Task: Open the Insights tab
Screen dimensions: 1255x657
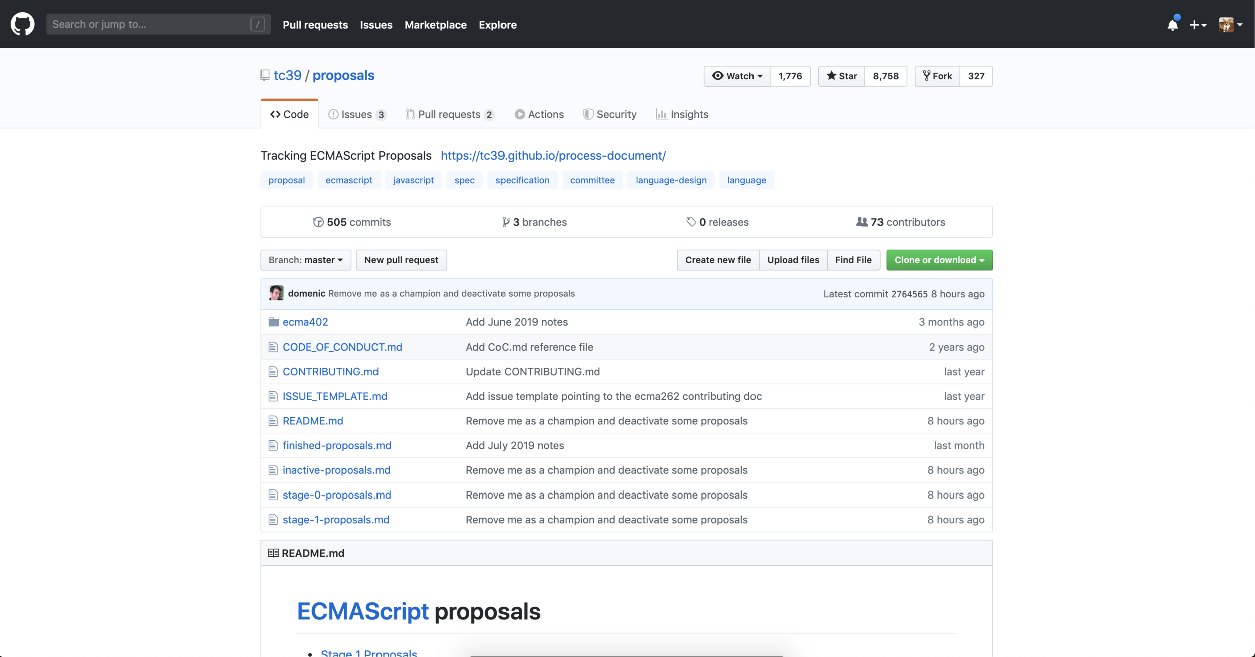Action: tap(682, 114)
